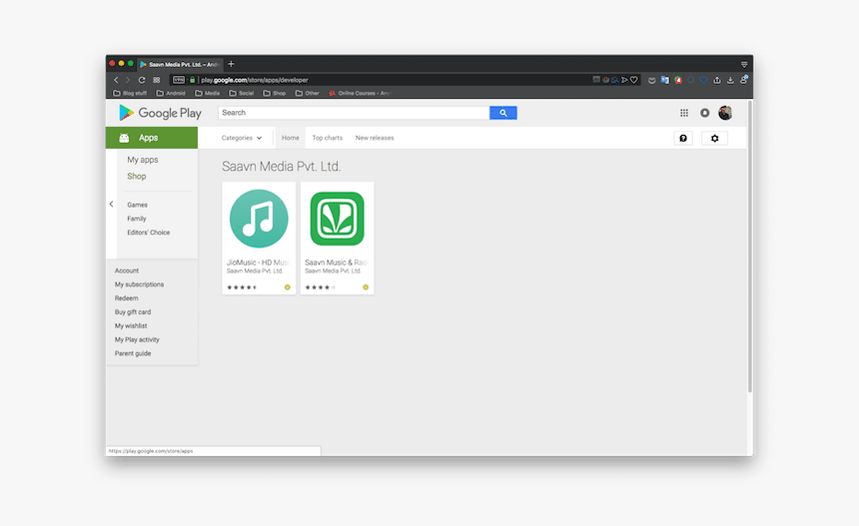The height and width of the screenshot is (526, 859).
Task: Open the Other bookmarks folder
Action: point(308,93)
